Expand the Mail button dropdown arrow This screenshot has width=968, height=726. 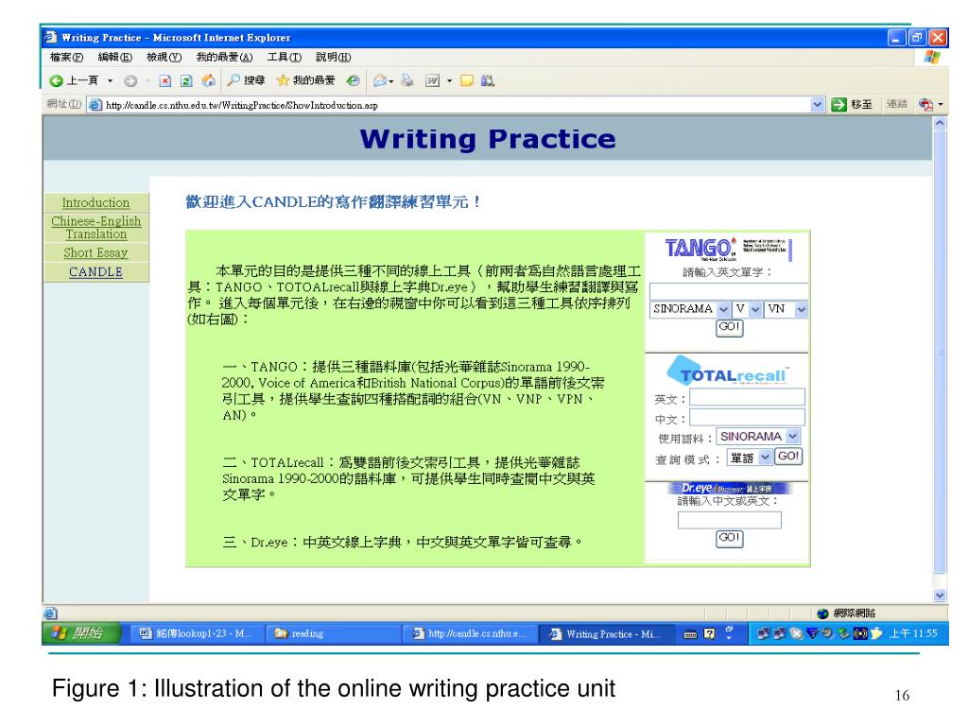click(x=391, y=81)
